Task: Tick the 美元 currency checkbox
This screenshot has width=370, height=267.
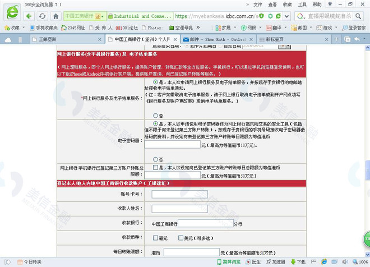Action: 181,238
